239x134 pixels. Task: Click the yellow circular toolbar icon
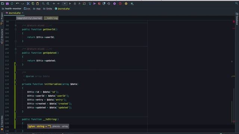[126, 3]
